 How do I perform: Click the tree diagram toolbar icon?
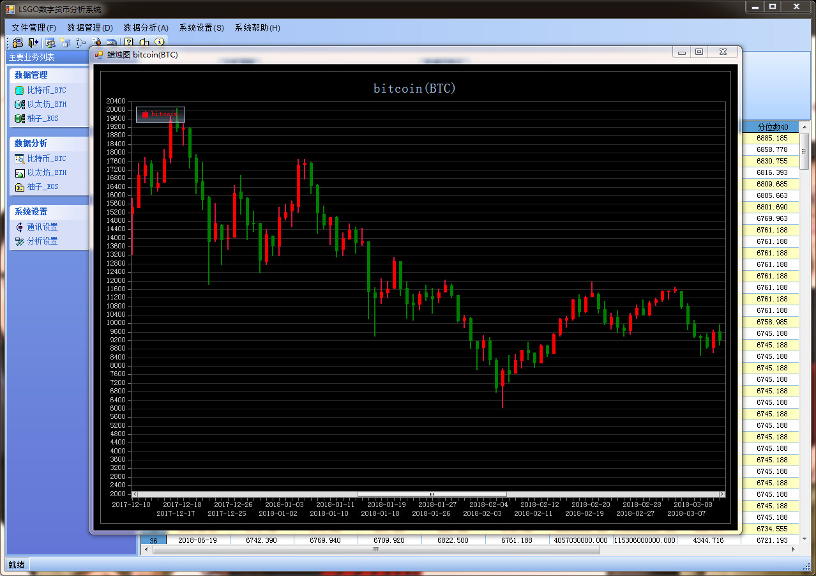click(80, 43)
